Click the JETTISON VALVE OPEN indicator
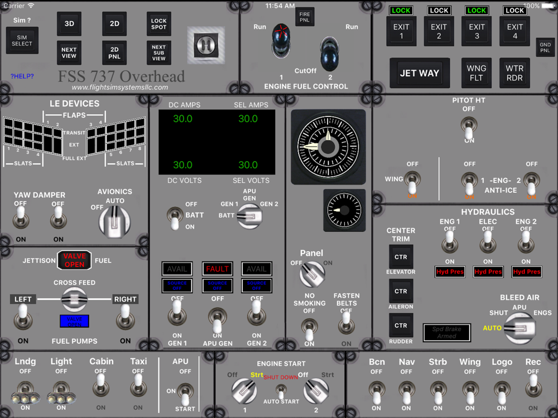558x418 pixels. [x=74, y=260]
